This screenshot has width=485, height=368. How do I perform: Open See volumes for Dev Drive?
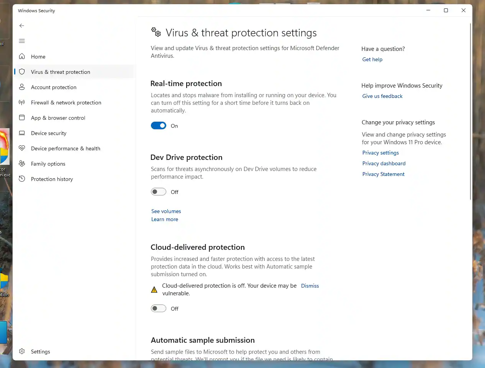point(166,211)
